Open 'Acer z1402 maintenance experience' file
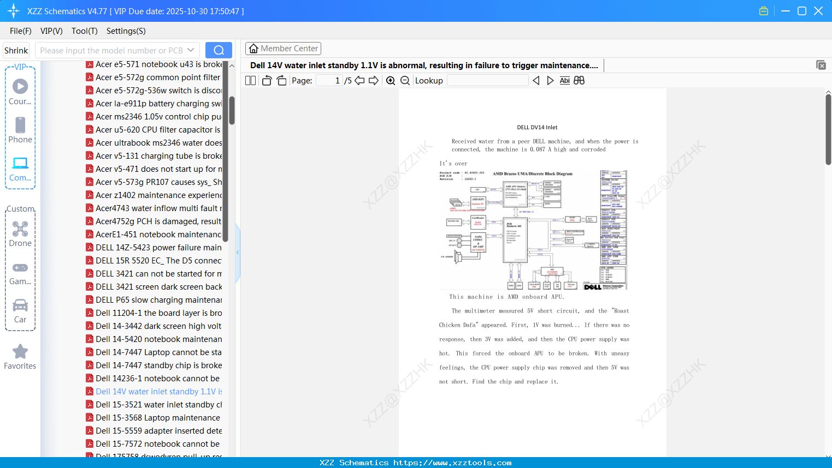 pyautogui.click(x=154, y=195)
